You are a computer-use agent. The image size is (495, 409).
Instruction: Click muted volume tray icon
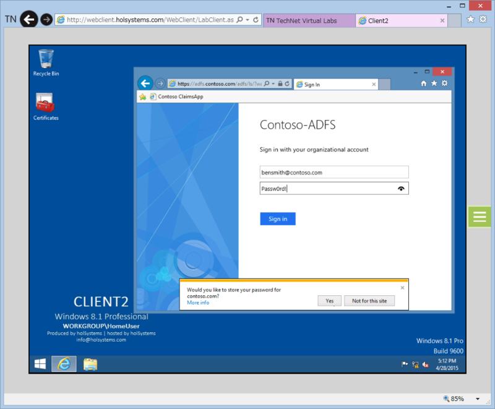click(x=426, y=364)
